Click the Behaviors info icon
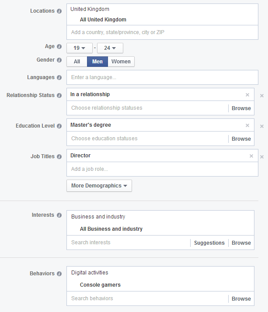 coord(59,274)
